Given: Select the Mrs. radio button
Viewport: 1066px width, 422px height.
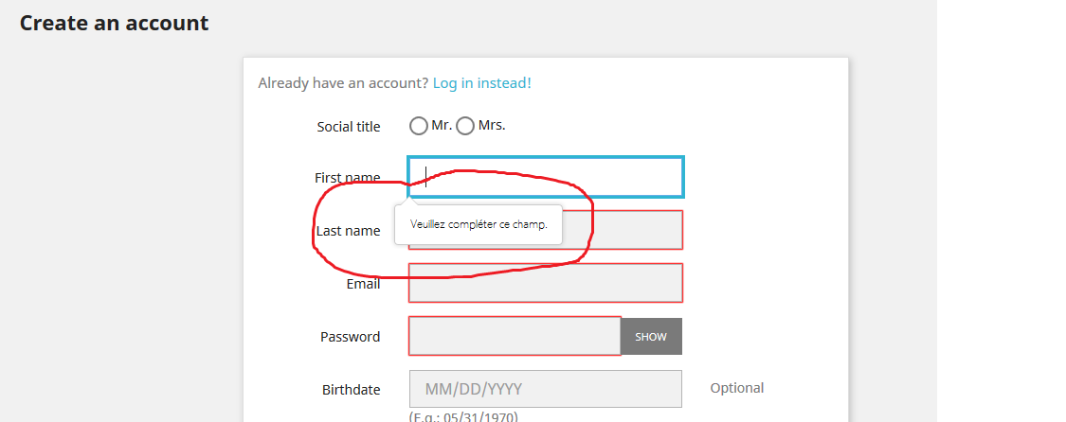Looking at the screenshot, I should click(x=465, y=126).
